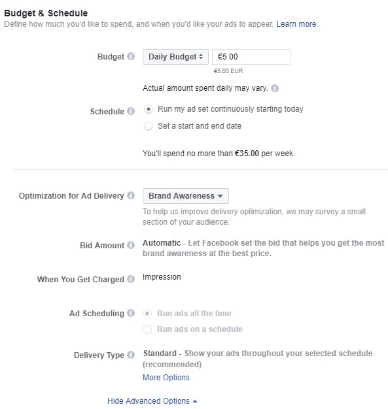Click the Standard delivery type text
Image resolution: width=388 pixels, height=409 pixels.
(x=160, y=353)
